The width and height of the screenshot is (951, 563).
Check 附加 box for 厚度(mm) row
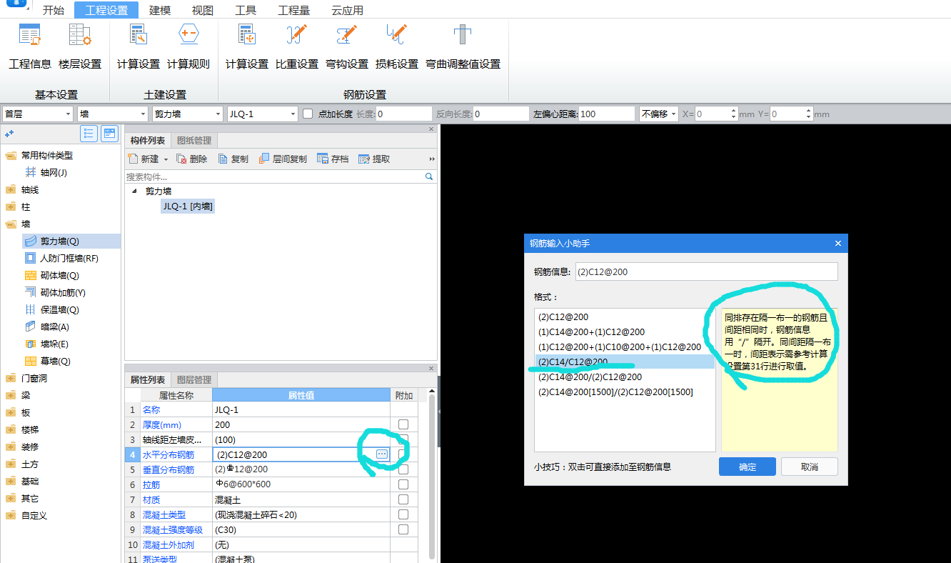point(403,424)
